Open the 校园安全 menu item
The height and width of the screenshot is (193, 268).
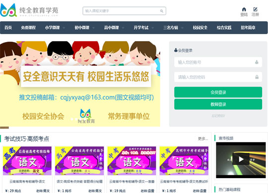coord(200,28)
